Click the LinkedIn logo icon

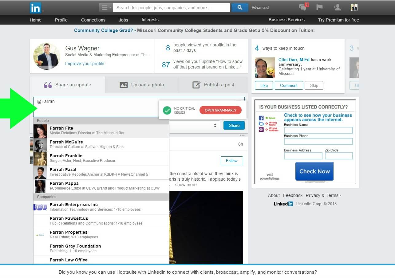tap(35, 8)
